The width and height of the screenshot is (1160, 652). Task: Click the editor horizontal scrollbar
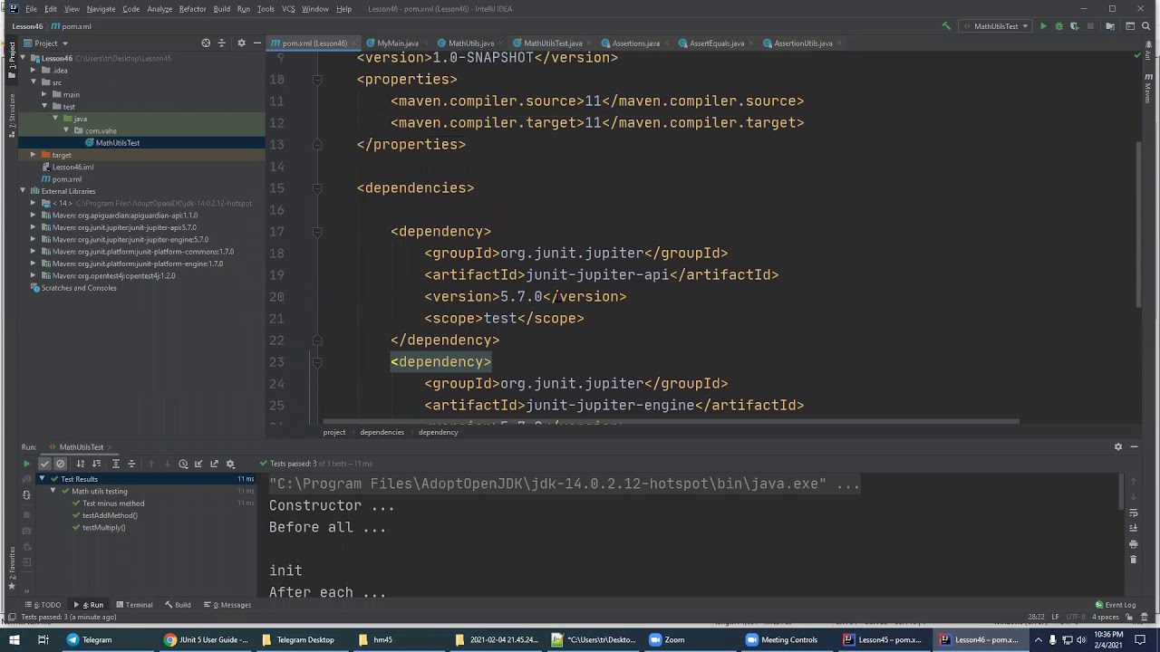coord(670,421)
